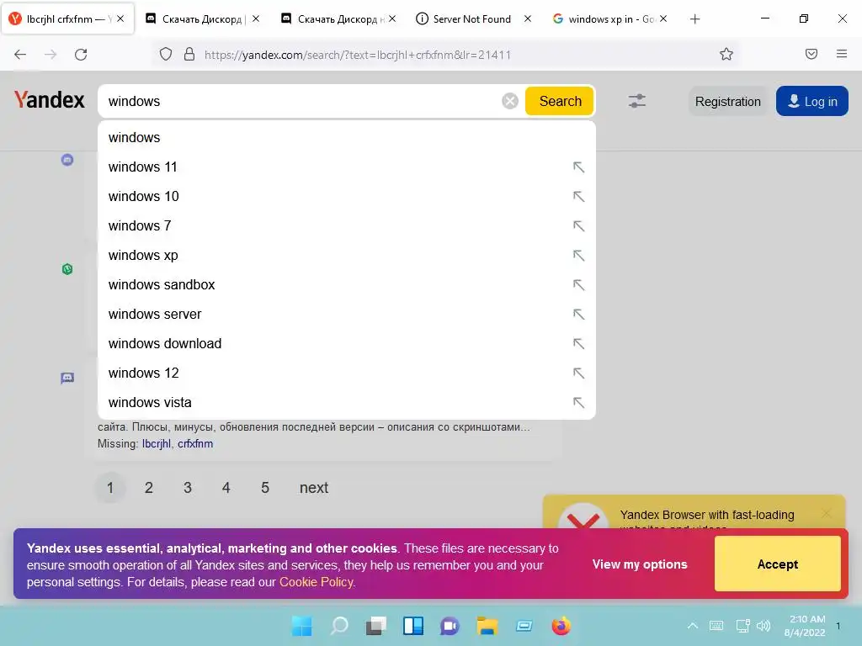Switch to the windows xp Google tab
Image resolution: width=862 pixels, height=646 pixels.
point(610,19)
